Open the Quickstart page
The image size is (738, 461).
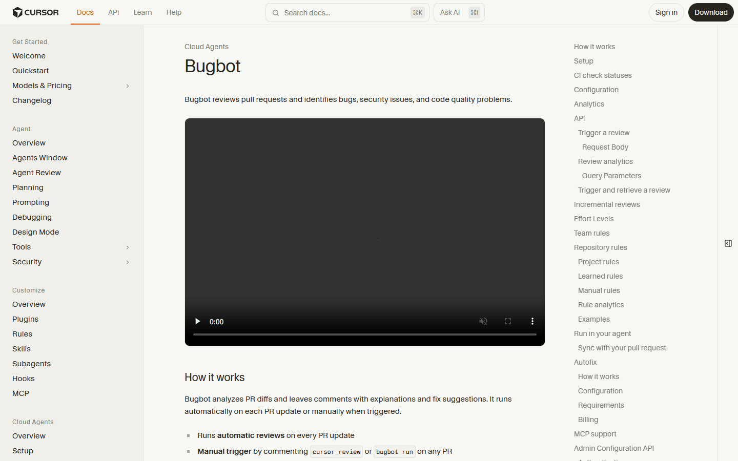point(31,71)
